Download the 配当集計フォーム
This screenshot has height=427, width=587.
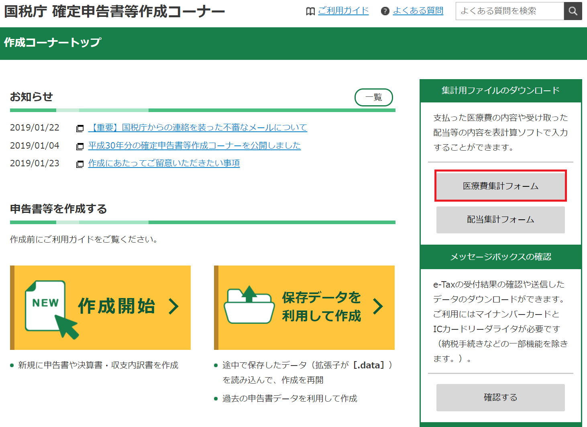tap(500, 220)
